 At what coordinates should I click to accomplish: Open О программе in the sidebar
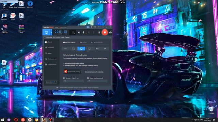coord(51,65)
